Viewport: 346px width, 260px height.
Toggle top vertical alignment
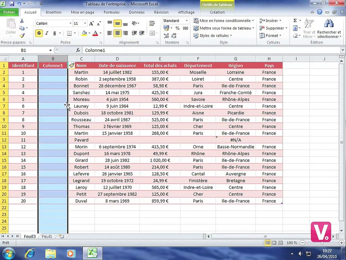pos(110,23)
